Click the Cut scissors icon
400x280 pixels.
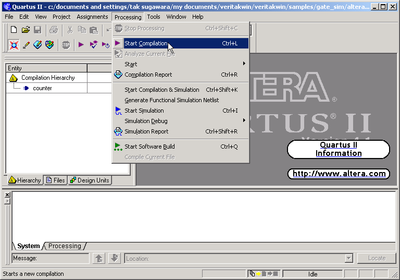point(70,30)
